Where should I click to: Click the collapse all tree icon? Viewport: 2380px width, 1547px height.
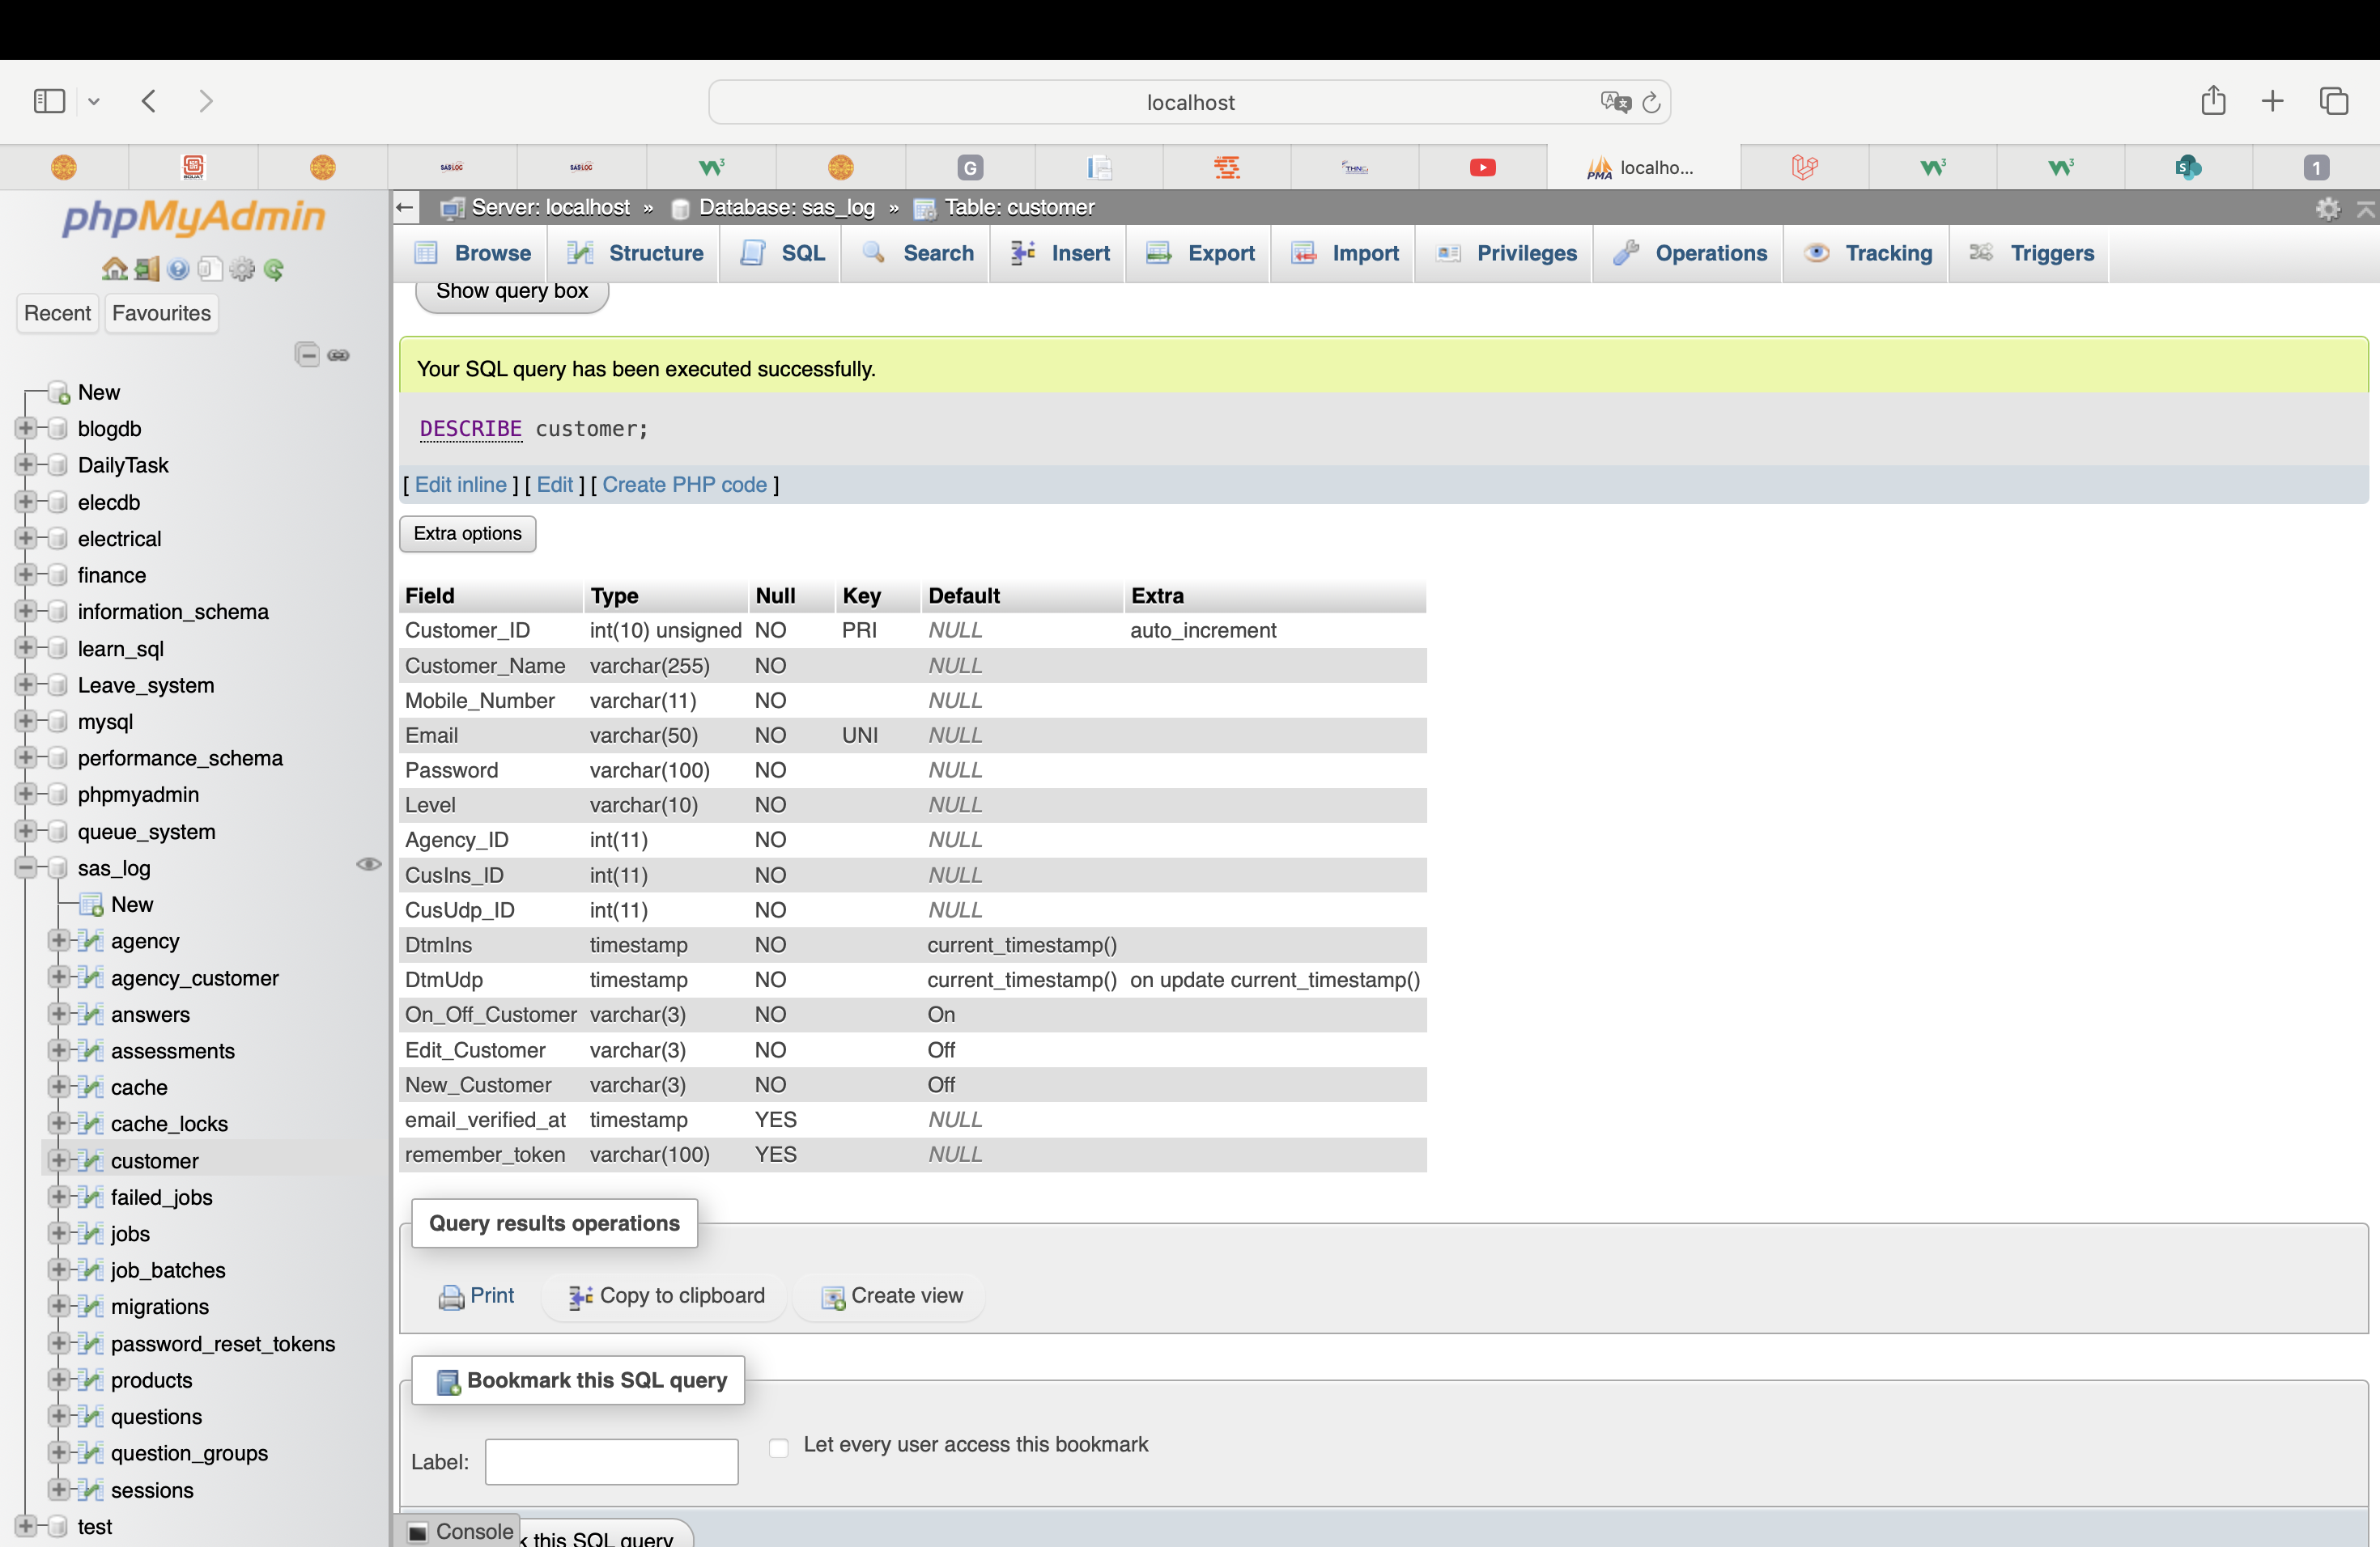307,354
